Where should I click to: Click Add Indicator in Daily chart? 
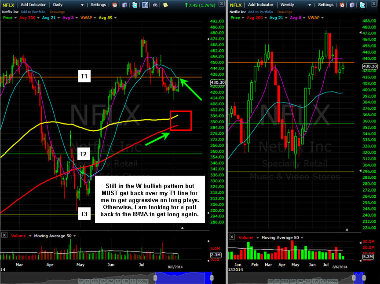click(x=33, y=4)
